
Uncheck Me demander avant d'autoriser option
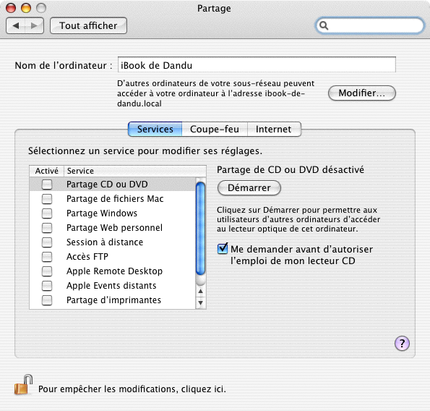click(223, 249)
